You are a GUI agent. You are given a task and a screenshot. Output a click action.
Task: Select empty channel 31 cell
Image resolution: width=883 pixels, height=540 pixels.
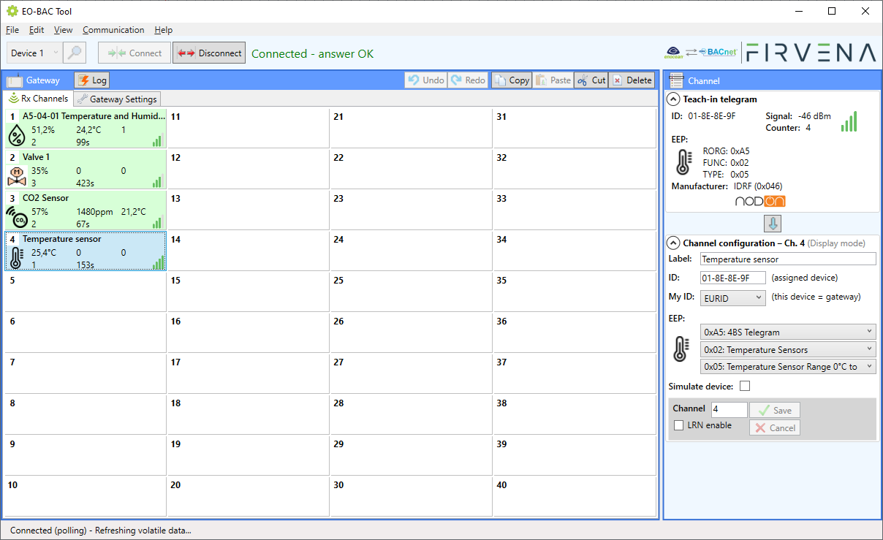(575, 128)
